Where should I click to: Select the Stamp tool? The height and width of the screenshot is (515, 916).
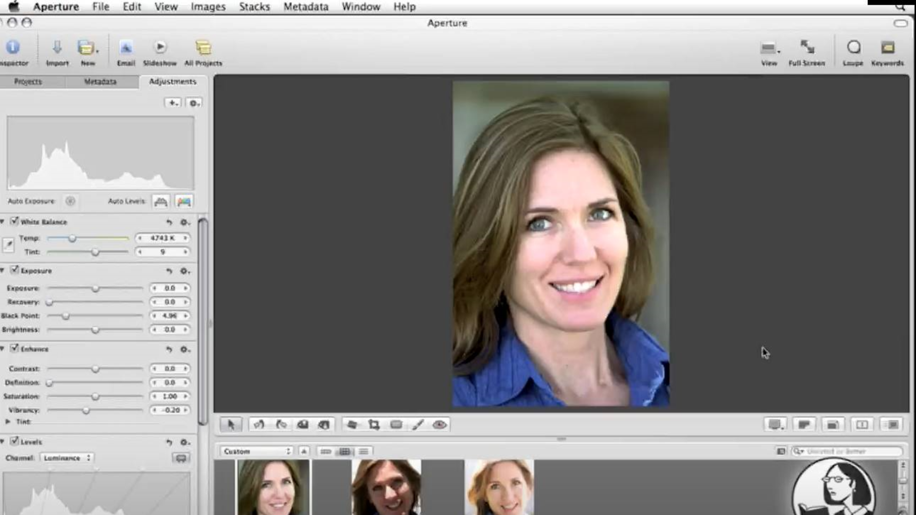click(324, 424)
